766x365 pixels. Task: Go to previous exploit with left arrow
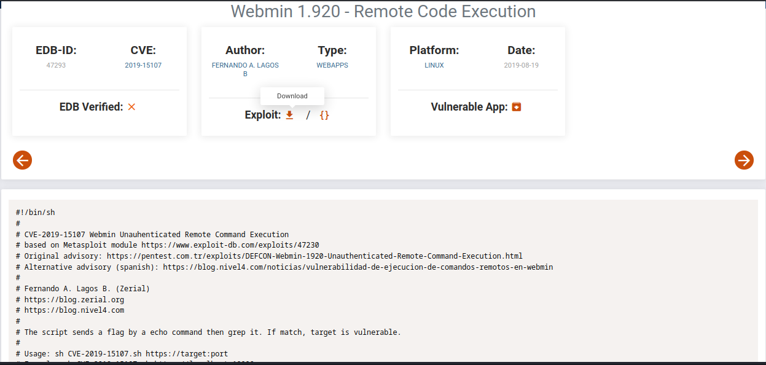pos(22,160)
